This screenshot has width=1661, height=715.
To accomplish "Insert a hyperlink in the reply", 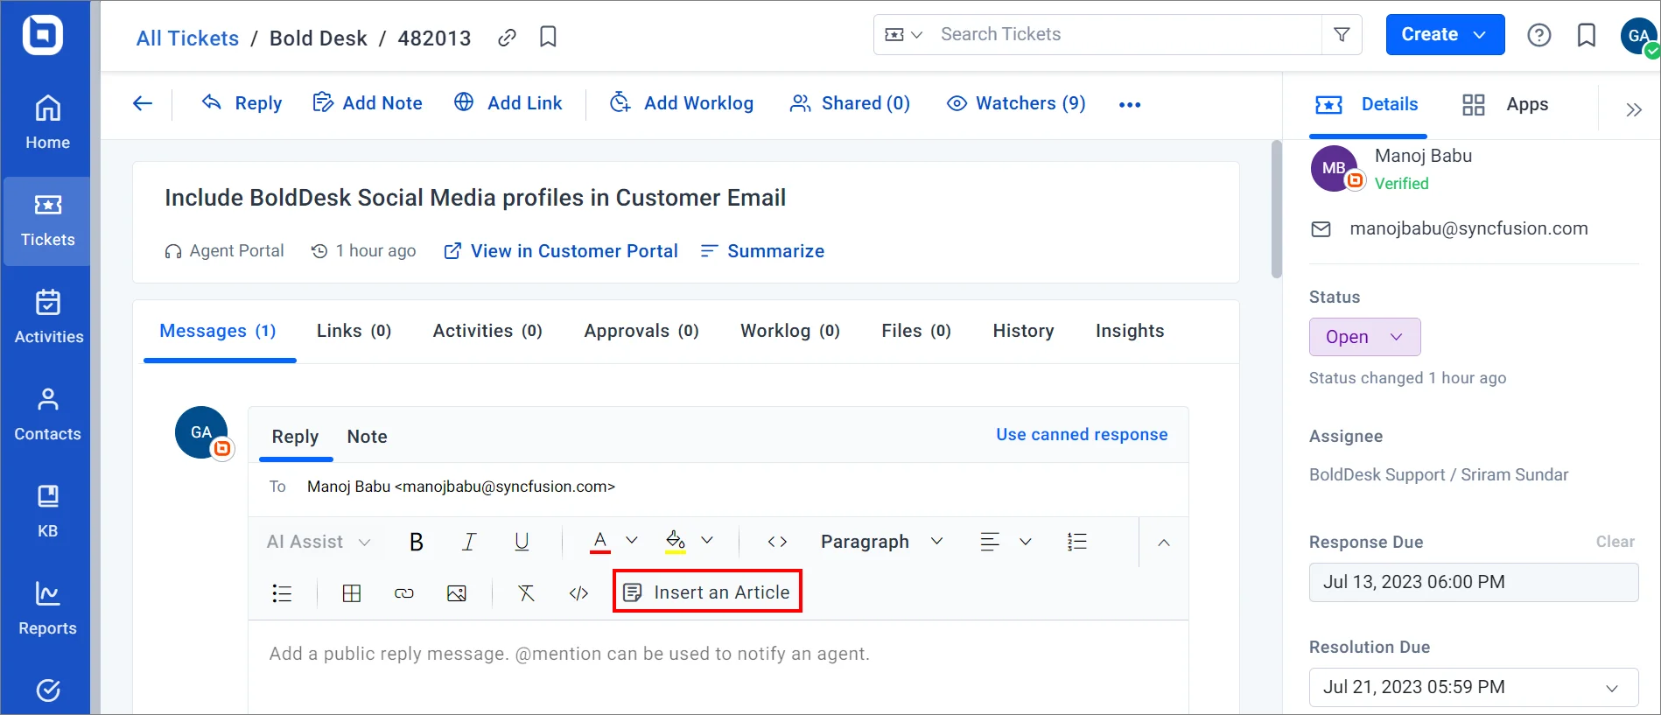I will [404, 593].
